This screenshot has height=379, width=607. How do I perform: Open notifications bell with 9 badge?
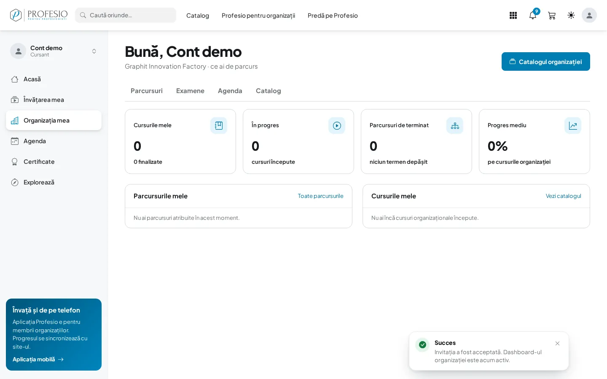coord(533,15)
